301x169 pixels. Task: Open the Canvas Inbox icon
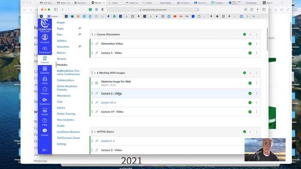tap(45, 80)
